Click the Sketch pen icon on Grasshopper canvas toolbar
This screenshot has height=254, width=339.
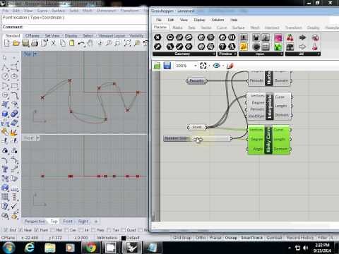[230, 66]
